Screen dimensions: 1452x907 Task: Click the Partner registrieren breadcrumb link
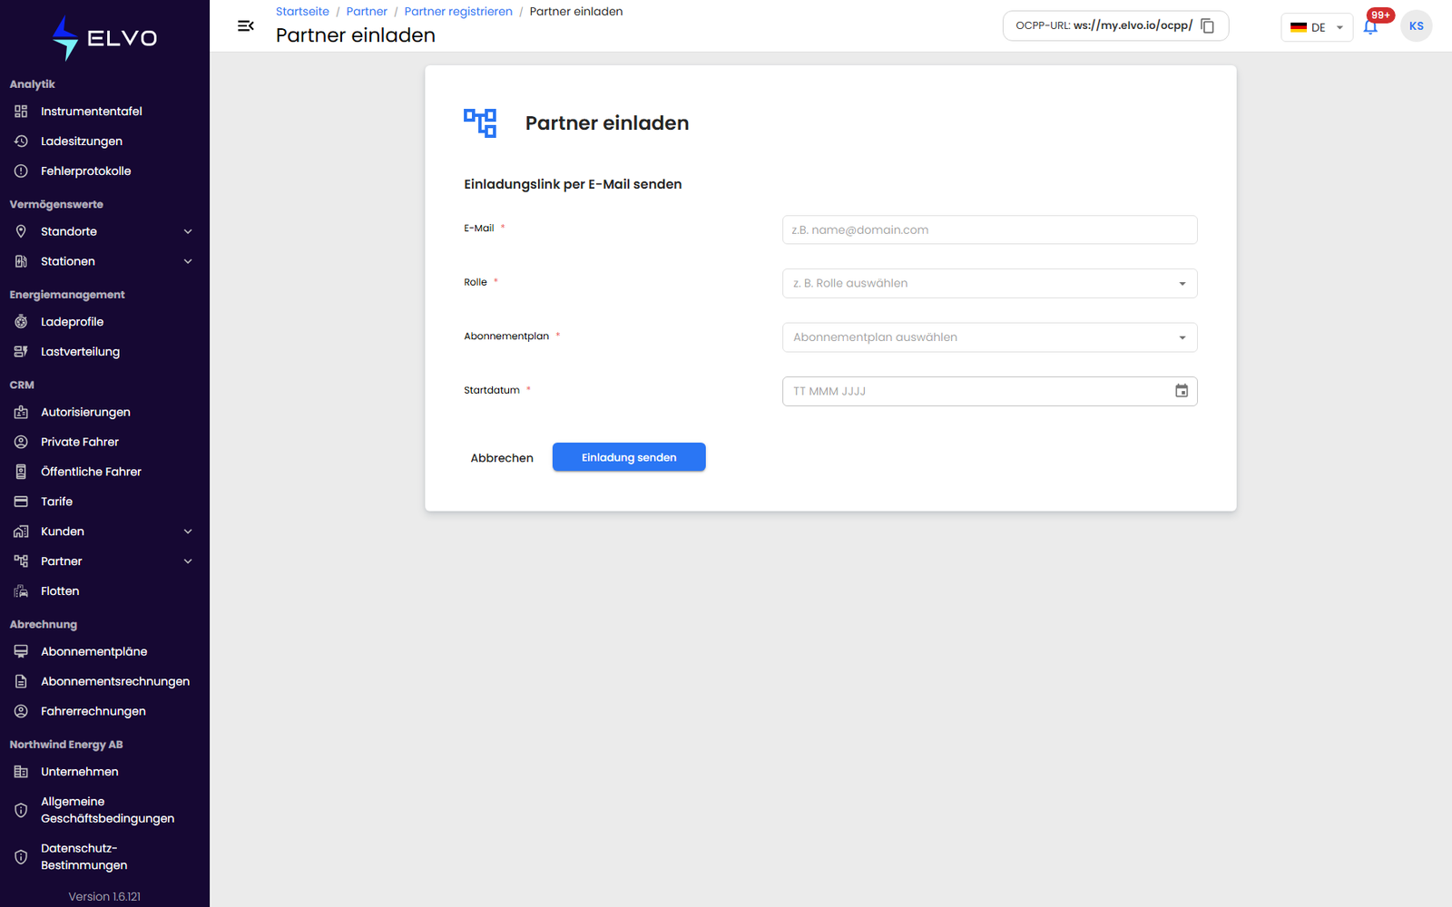[458, 12]
